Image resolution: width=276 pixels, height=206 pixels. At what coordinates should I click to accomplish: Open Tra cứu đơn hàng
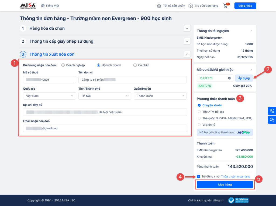click(206, 6)
